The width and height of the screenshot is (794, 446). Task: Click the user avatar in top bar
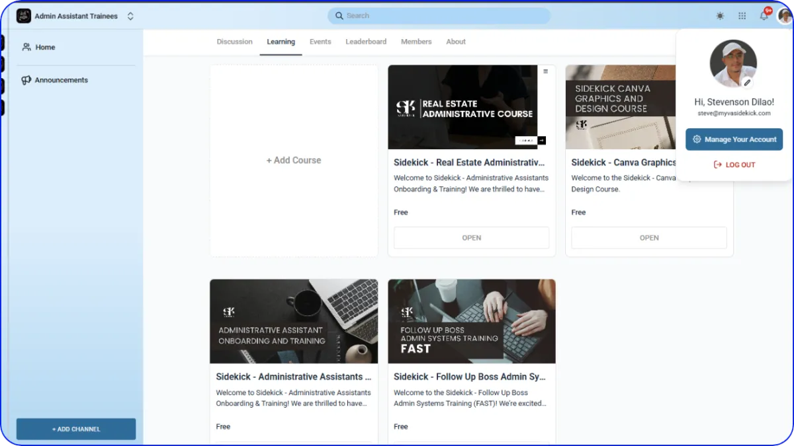pyautogui.click(x=785, y=16)
